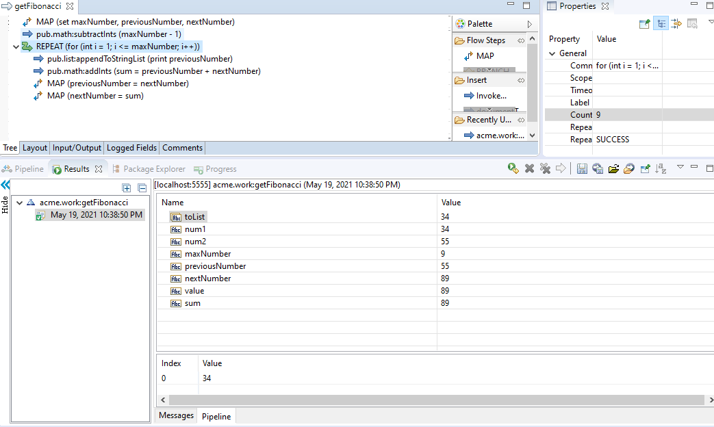Toggle Show Advanced Properties arrow icon
Image resolution: width=714 pixels, height=427 pixels.
click(x=676, y=24)
